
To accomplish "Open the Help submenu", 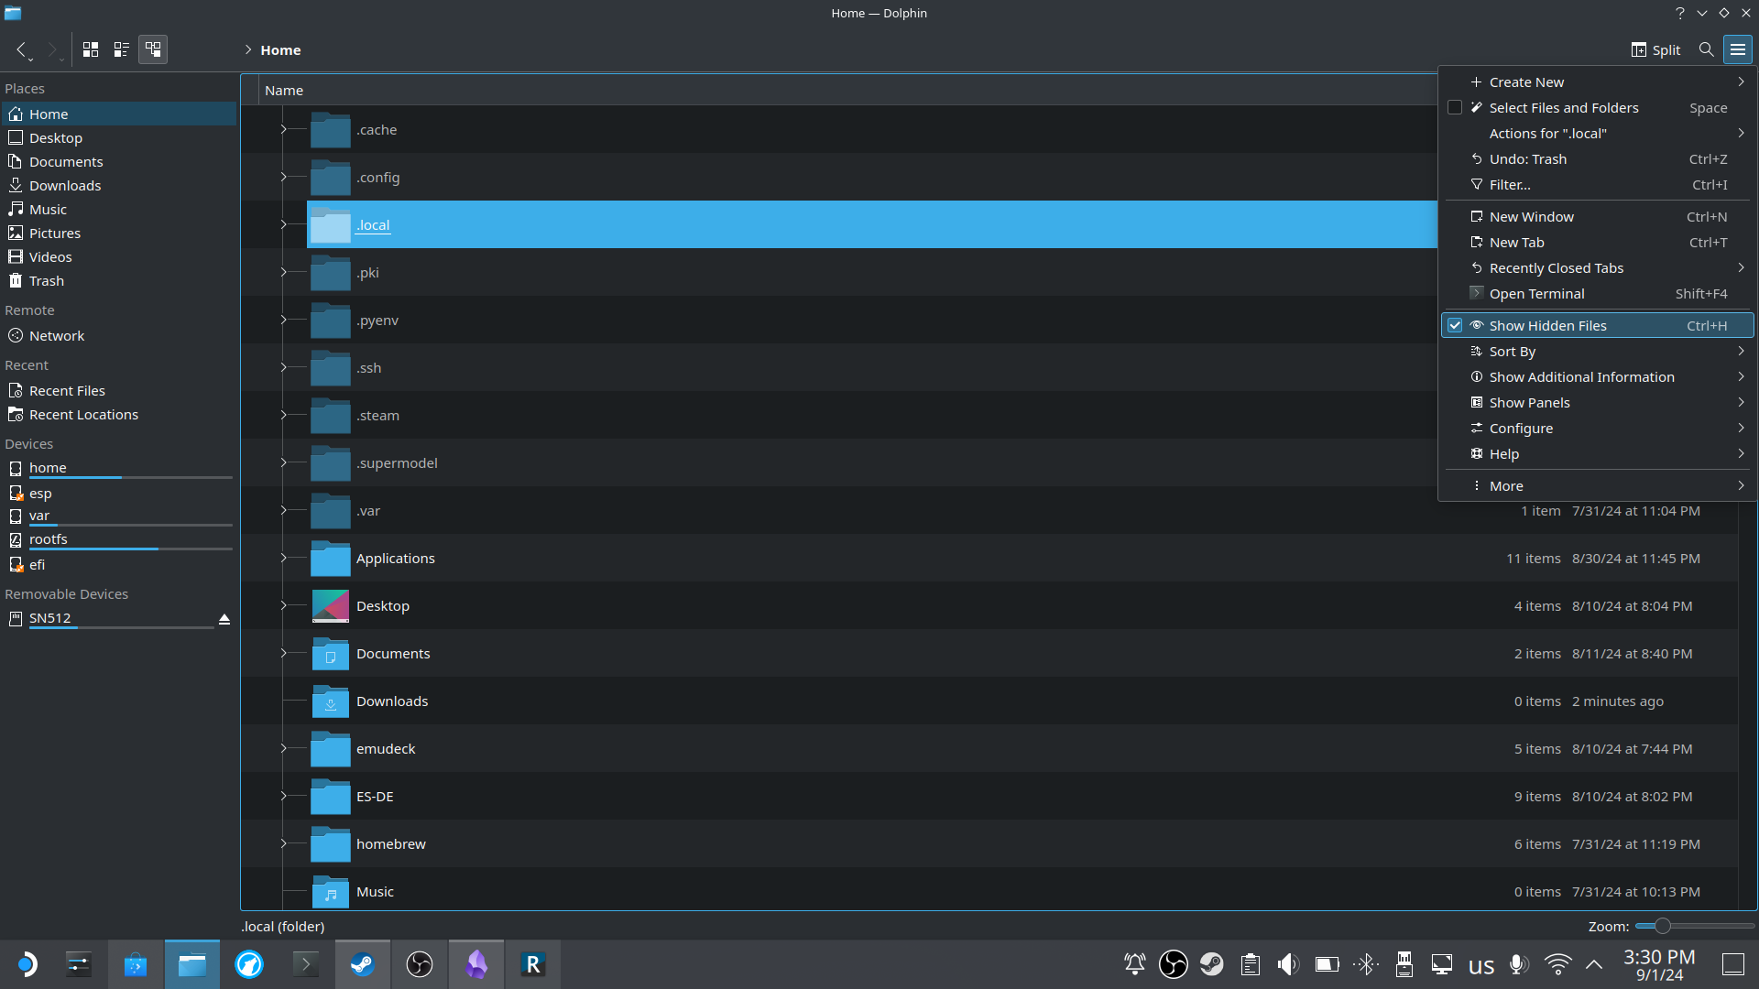I will [x=1598, y=454].
